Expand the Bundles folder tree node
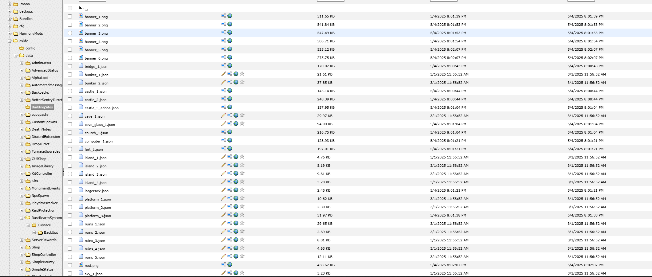 pyautogui.click(x=10, y=19)
